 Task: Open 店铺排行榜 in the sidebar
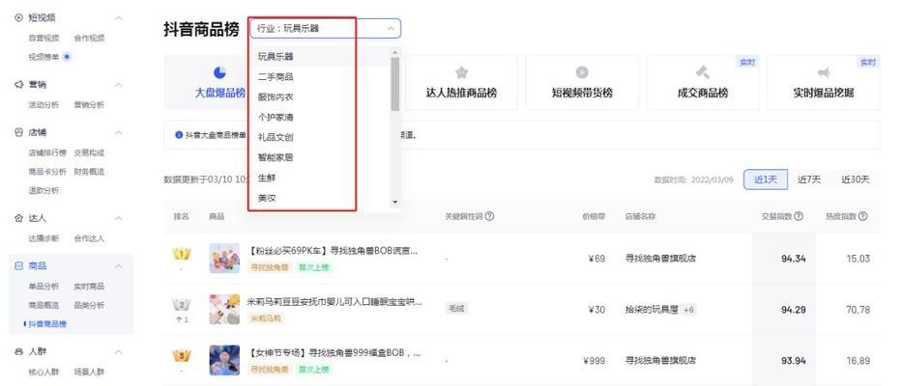tap(47, 152)
